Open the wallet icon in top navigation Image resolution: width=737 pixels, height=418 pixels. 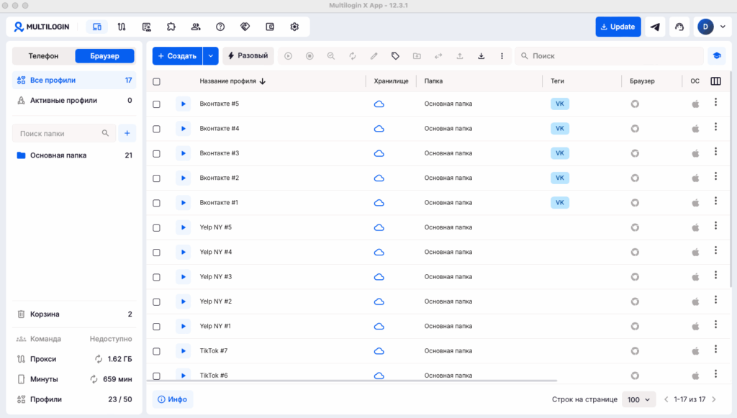coord(270,27)
